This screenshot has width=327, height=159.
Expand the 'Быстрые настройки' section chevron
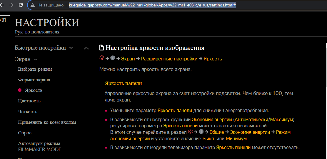[71, 48]
